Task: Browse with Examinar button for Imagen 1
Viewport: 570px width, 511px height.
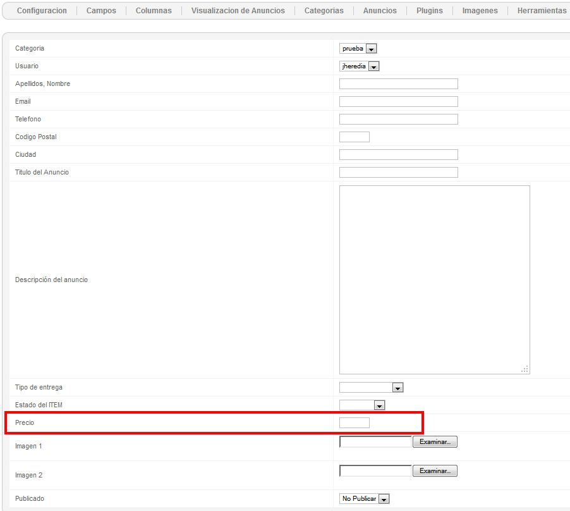Action: pyautogui.click(x=435, y=442)
